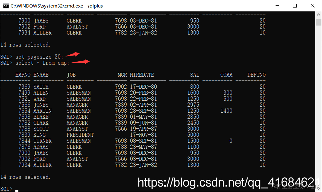Click employee number 7499 for ALLEN

click(x=24, y=93)
